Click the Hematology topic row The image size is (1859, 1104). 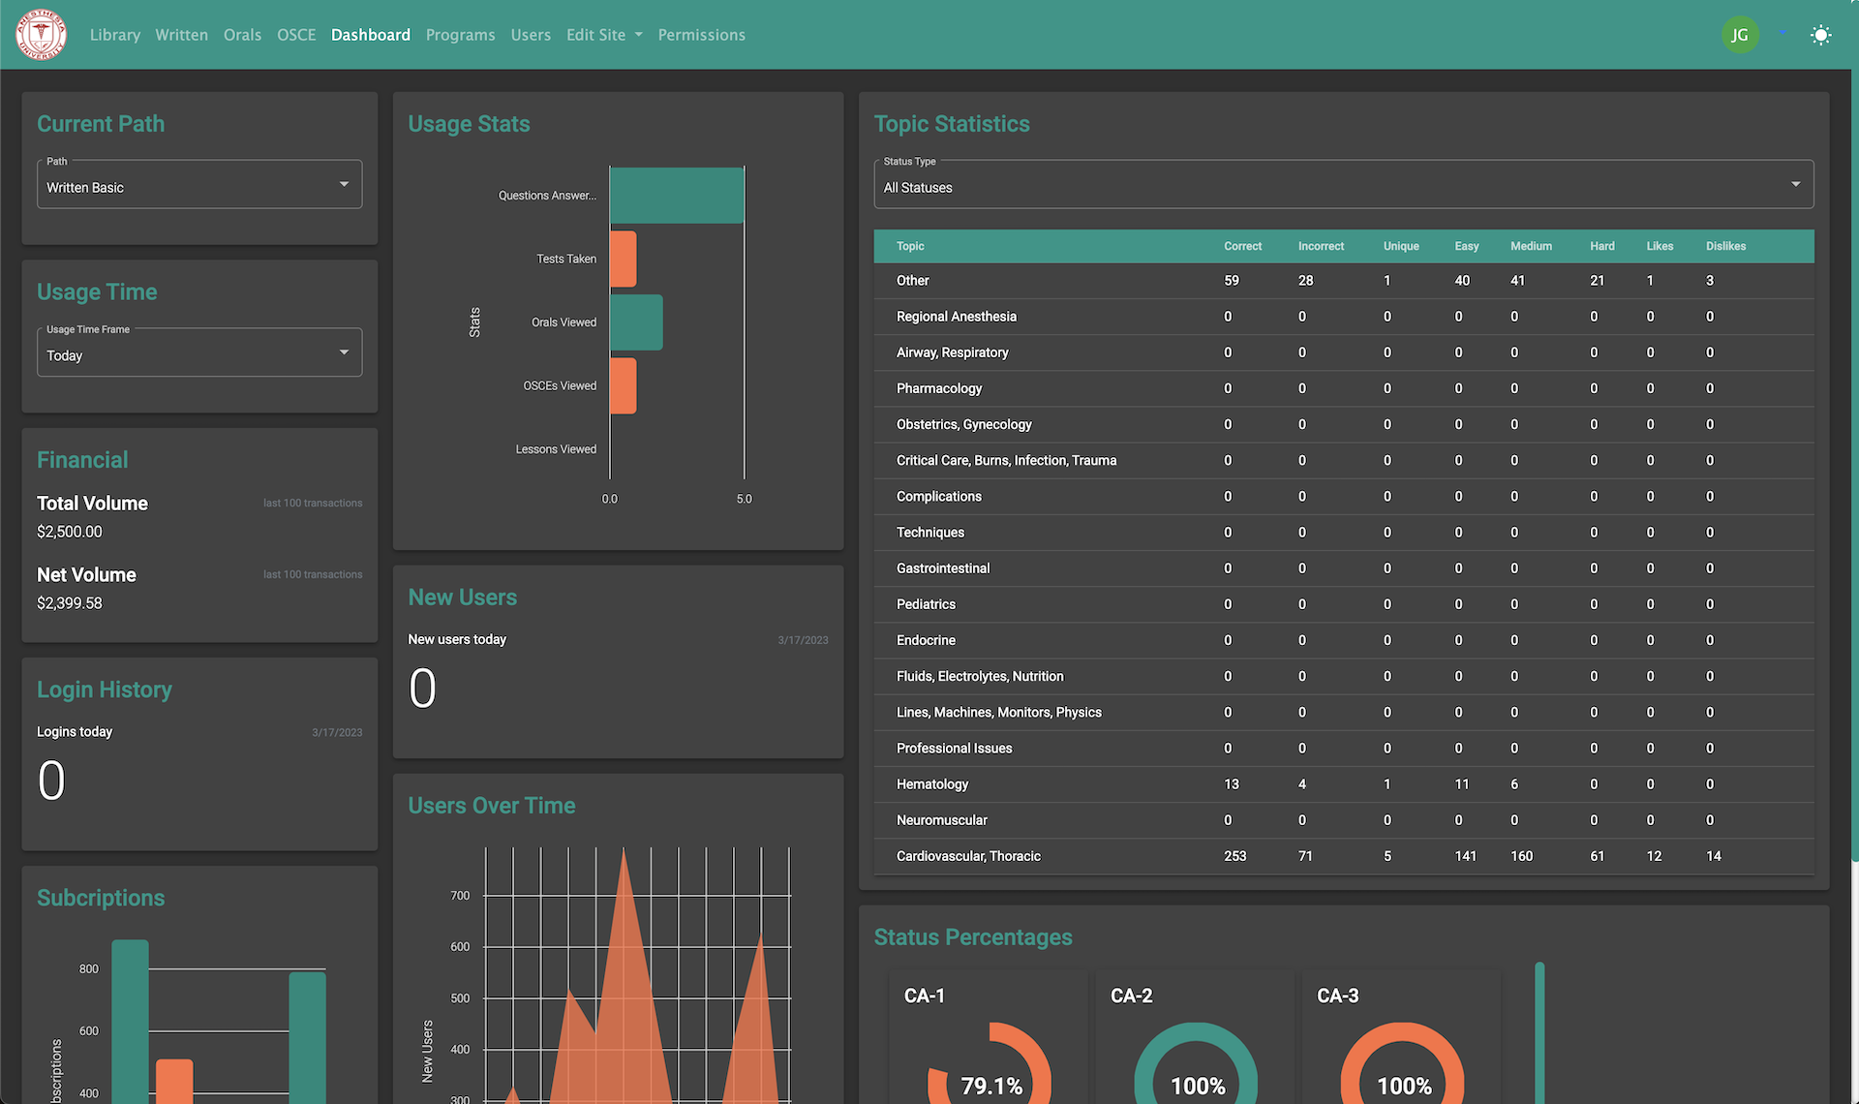click(x=932, y=784)
